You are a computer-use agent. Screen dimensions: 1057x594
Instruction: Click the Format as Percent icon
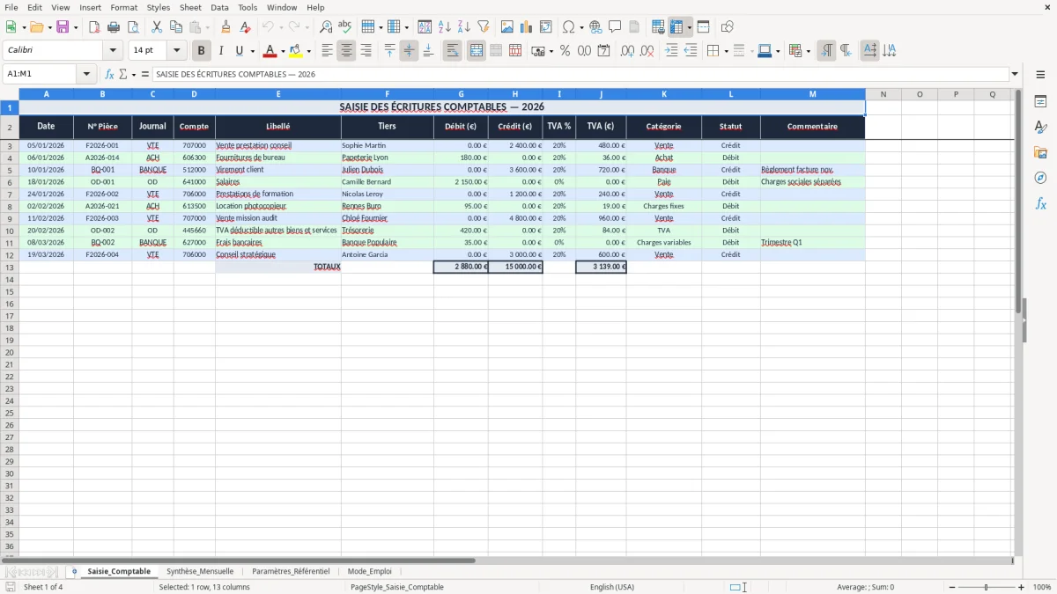(565, 51)
